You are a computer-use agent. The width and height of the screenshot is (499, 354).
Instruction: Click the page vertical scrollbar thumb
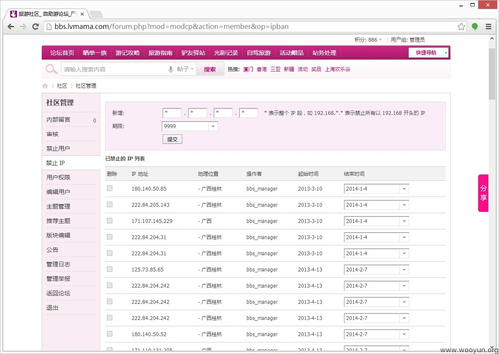(x=492, y=74)
